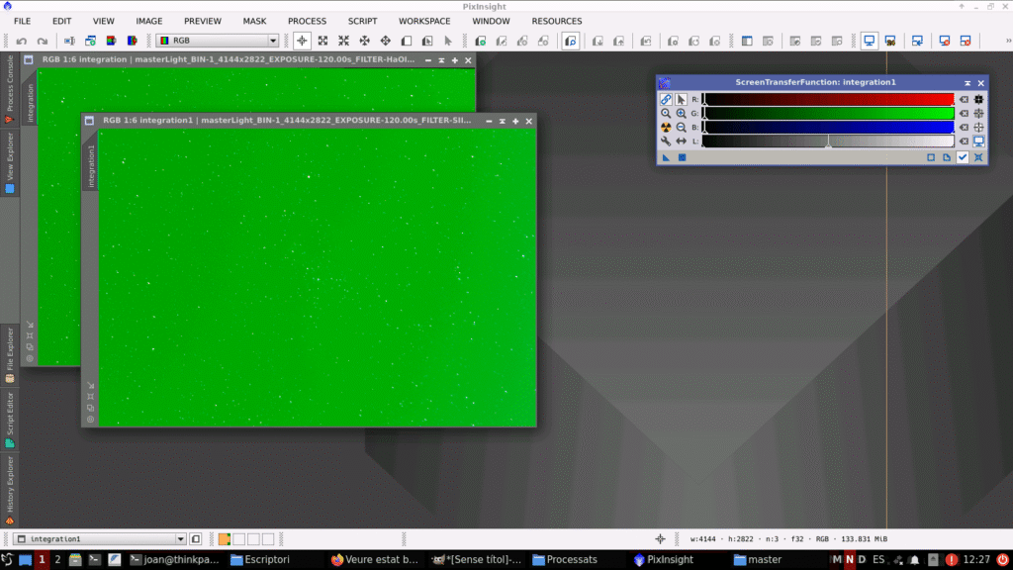Select the STF zoom-out magnifier icon
This screenshot has height=570, width=1013.
point(682,128)
